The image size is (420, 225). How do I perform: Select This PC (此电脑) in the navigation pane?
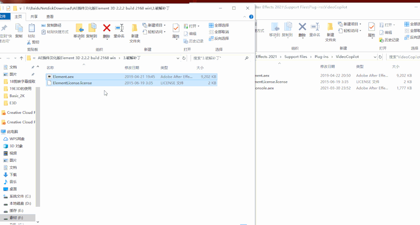[12, 132]
